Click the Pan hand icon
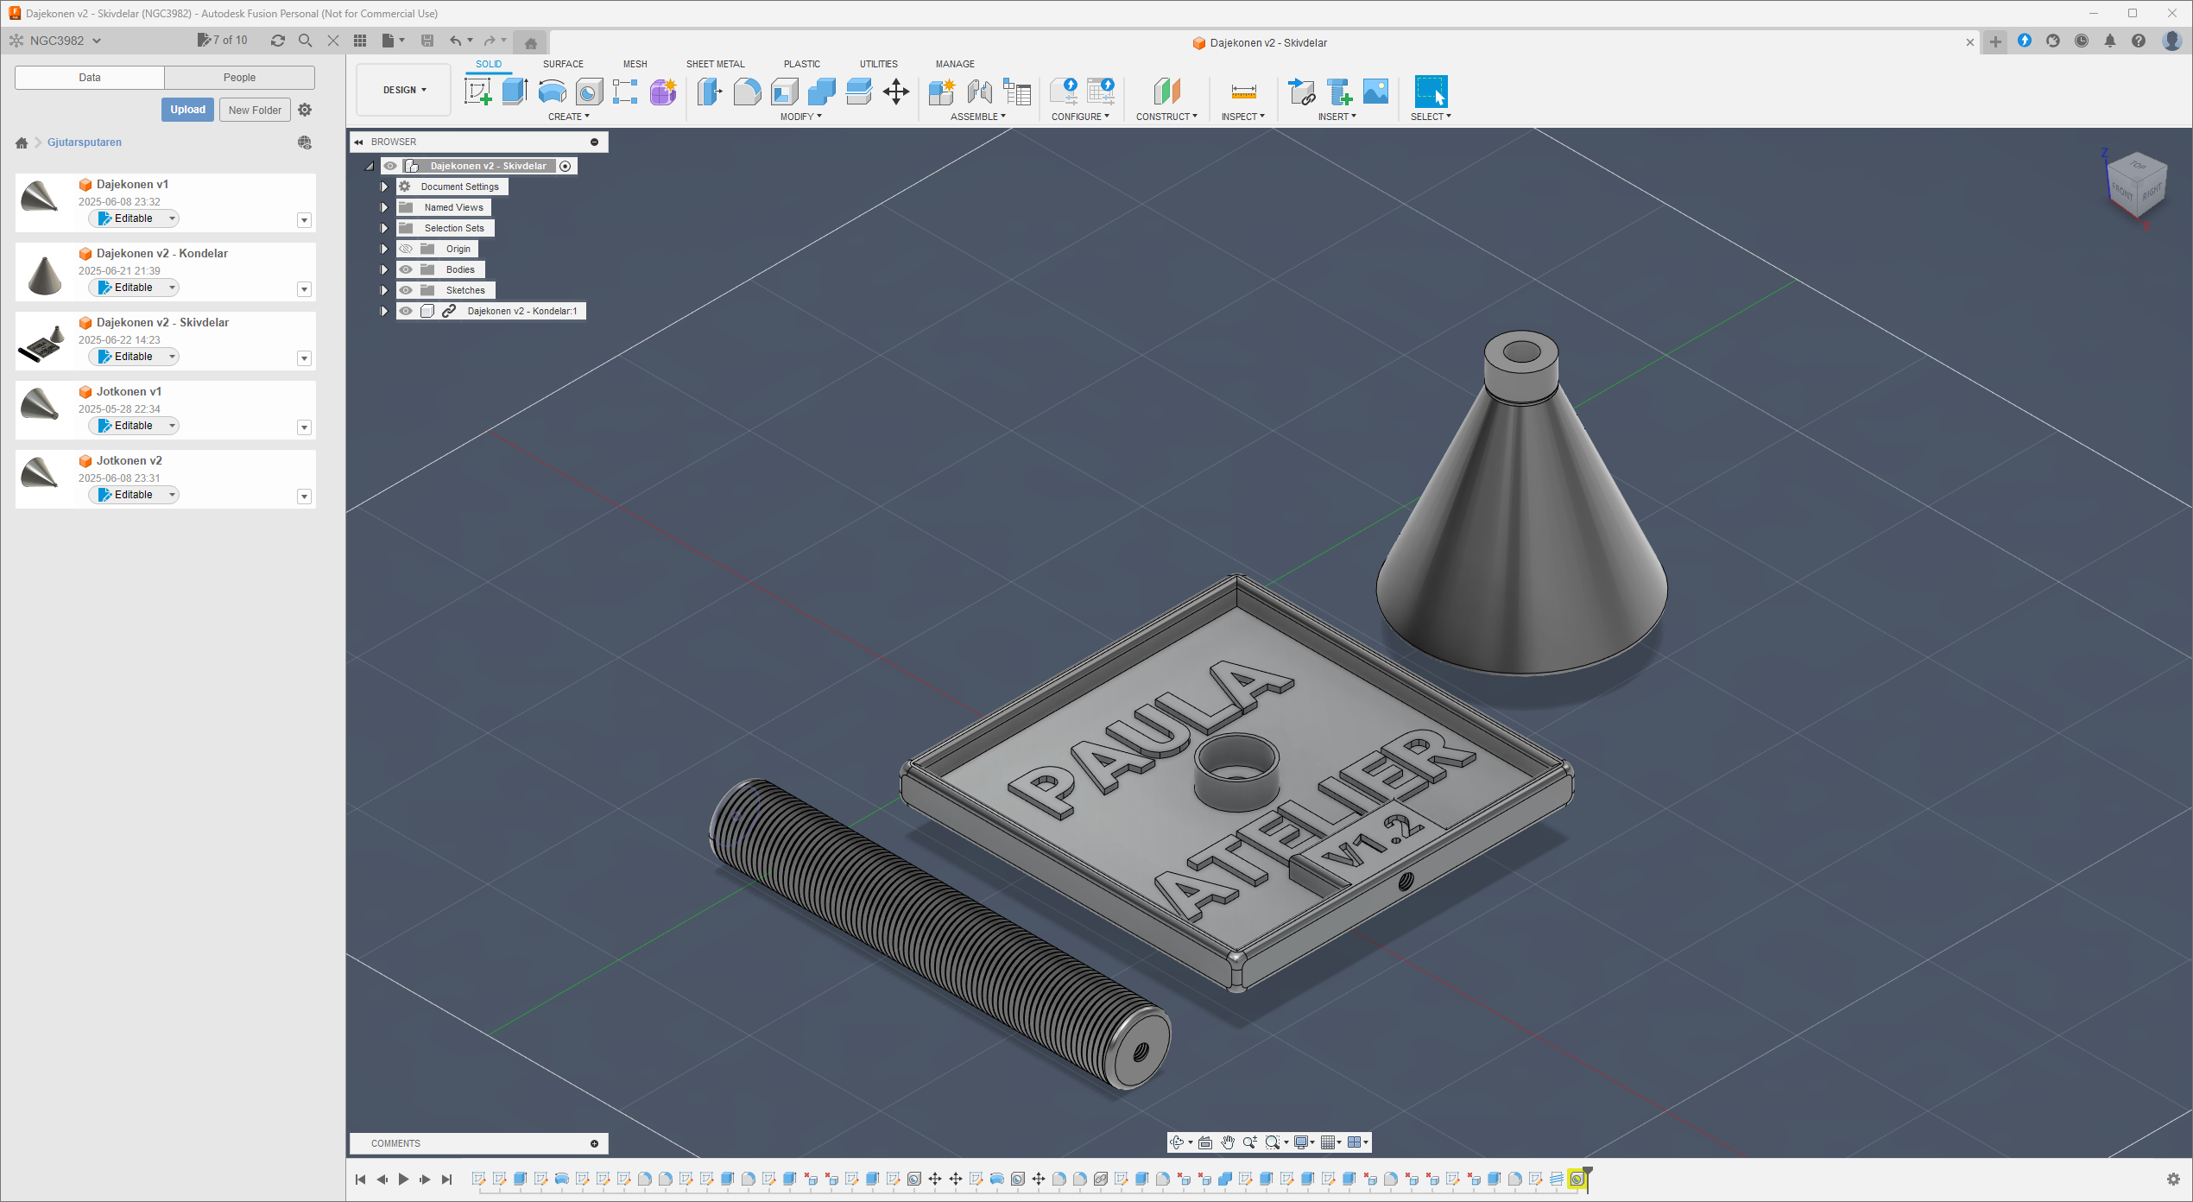Screen dimensions: 2193x1202 (x=1228, y=1142)
